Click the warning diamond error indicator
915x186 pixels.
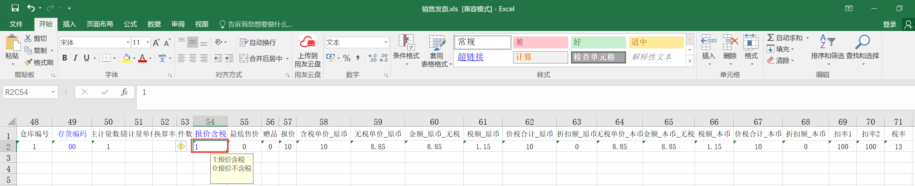coord(181,146)
